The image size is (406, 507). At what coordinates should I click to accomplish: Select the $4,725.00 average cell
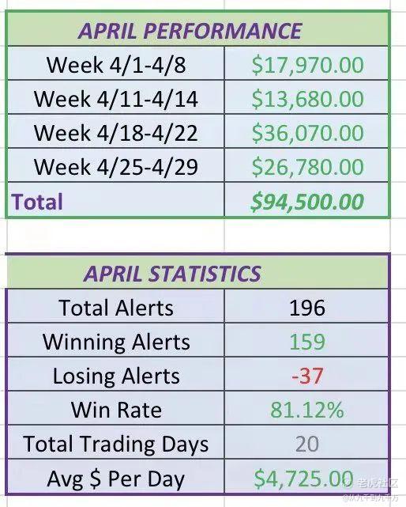point(306,477)
